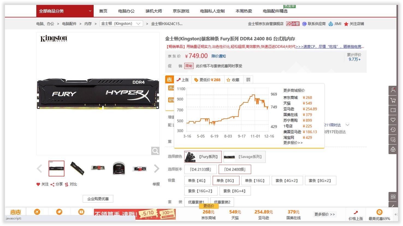Image resolution: width=403 pixels, height=226 pixels.
Task: Expand 更多报价 >> in bottom bar
Action: pos(325,214)
